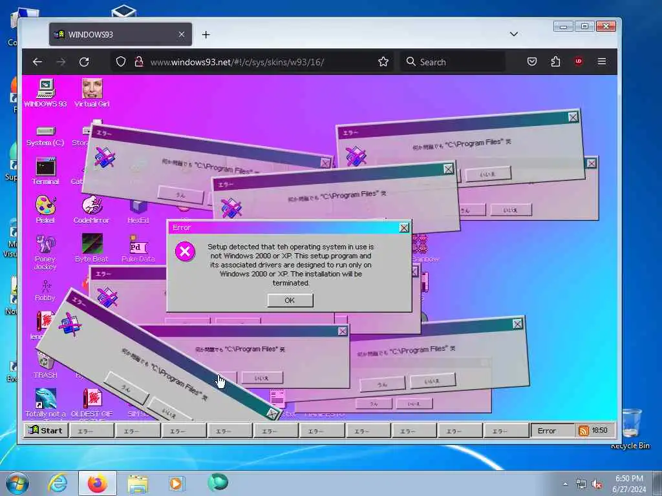The width and height of the screenshot is (662, 496).
Task: Open the System (C) drive icon
Action: (45, 136)
